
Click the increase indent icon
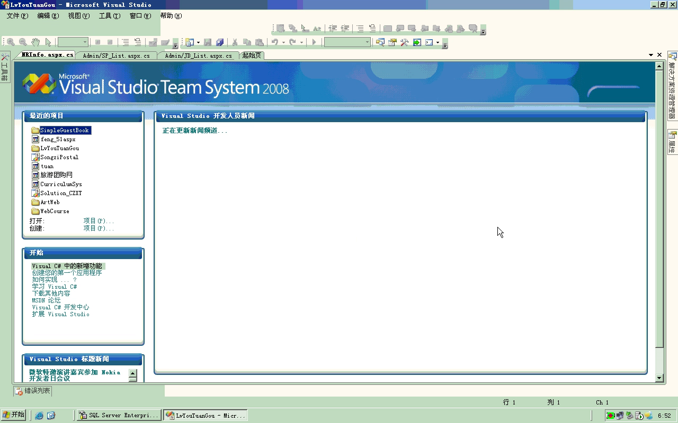coord(345,29)
